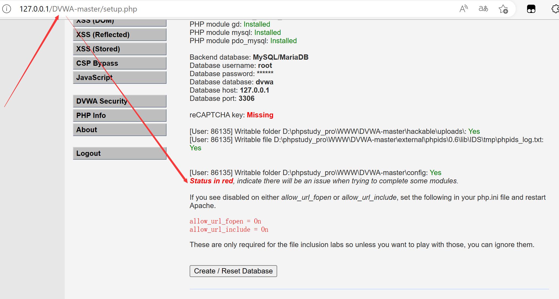
Task: Click Logout in the sidebar
Action: [x=119, y=153]
